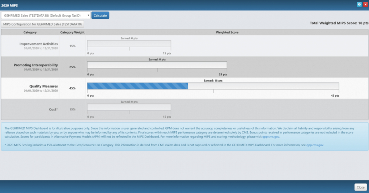
Task: Click the Weighted Score column header
Action: coord(227,32)
